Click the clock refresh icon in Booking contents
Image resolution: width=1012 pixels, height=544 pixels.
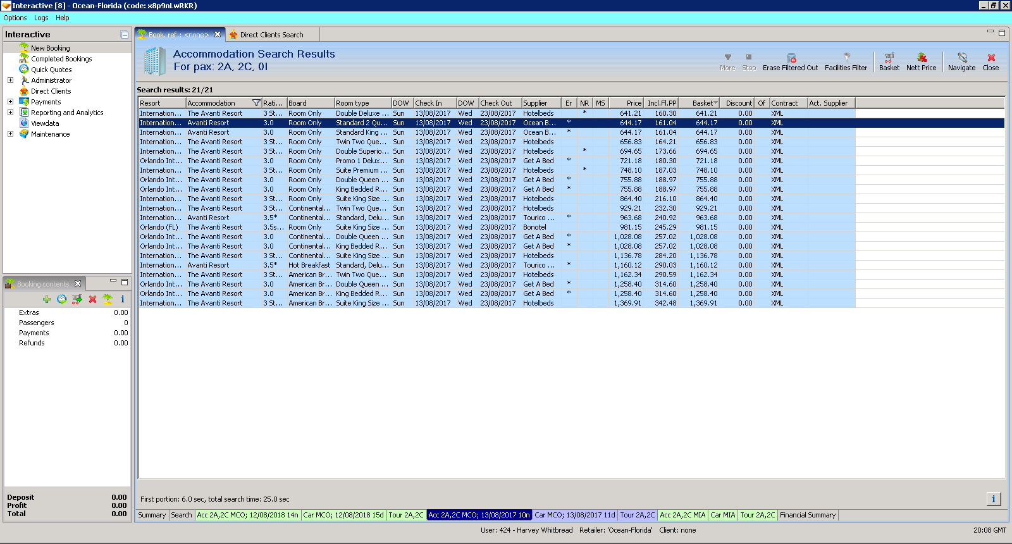[62, 299]
